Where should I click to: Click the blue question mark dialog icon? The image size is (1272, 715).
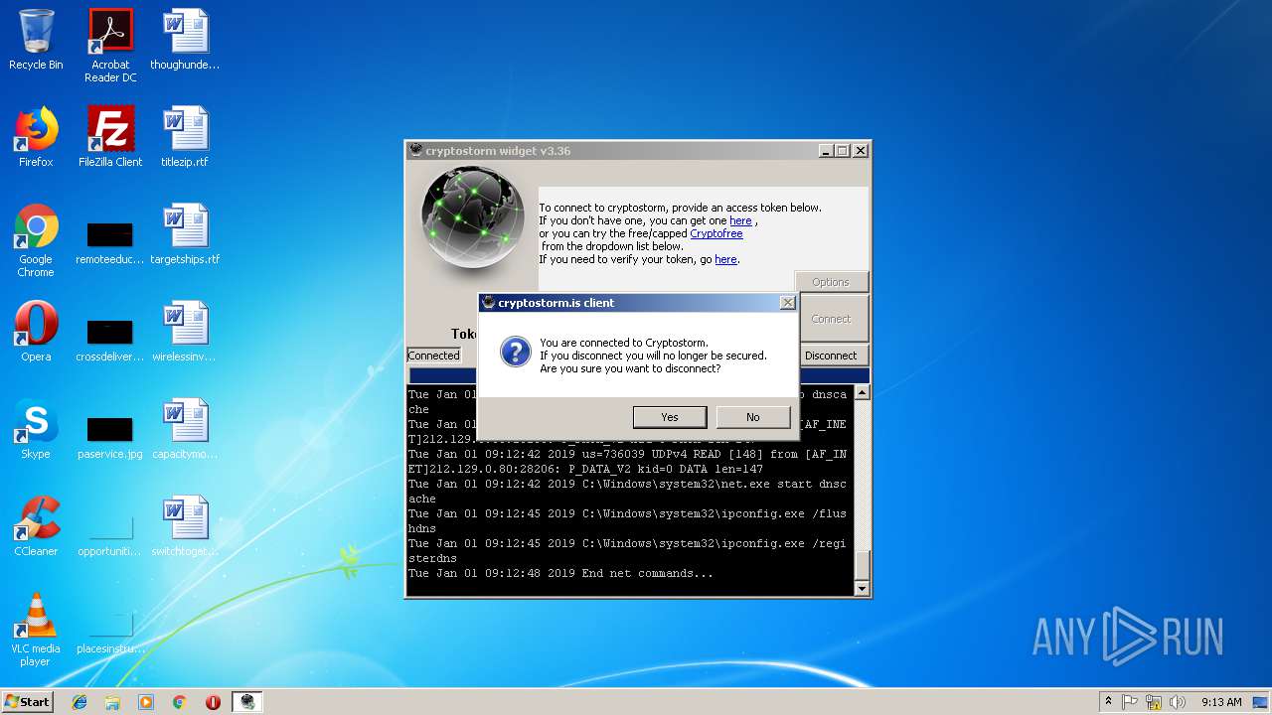(x=515, y=352)
